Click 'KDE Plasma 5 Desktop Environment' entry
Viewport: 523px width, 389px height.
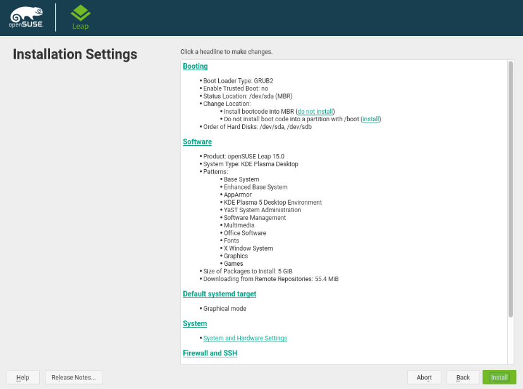[x=273, y=202]
